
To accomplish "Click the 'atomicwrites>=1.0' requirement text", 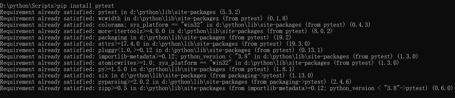I will click(125, 63).
